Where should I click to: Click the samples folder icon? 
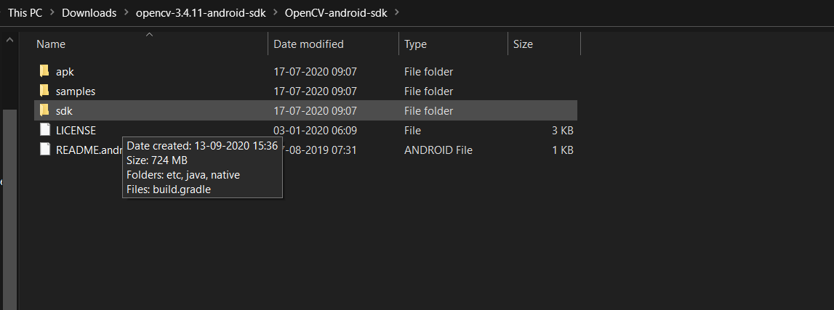[44, 91]
